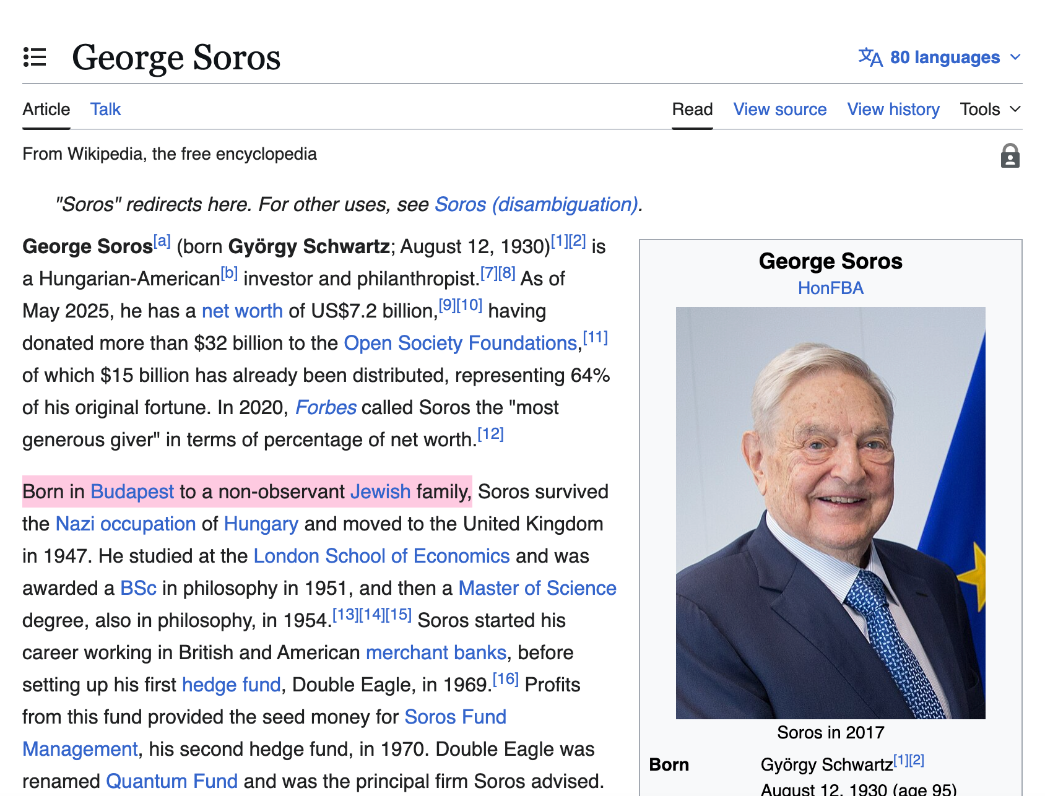
Task: Select the Article tab
Action: [46, 110]
